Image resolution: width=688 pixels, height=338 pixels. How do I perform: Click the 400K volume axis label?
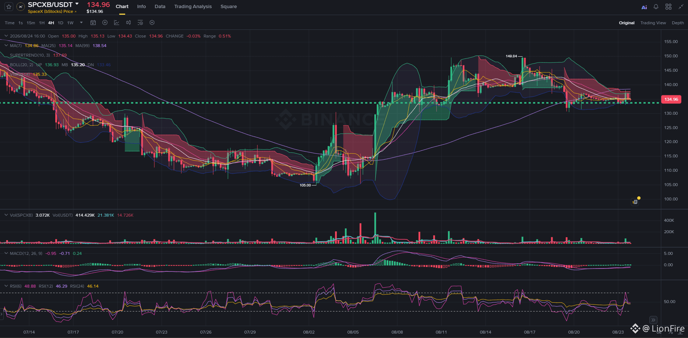669,220
